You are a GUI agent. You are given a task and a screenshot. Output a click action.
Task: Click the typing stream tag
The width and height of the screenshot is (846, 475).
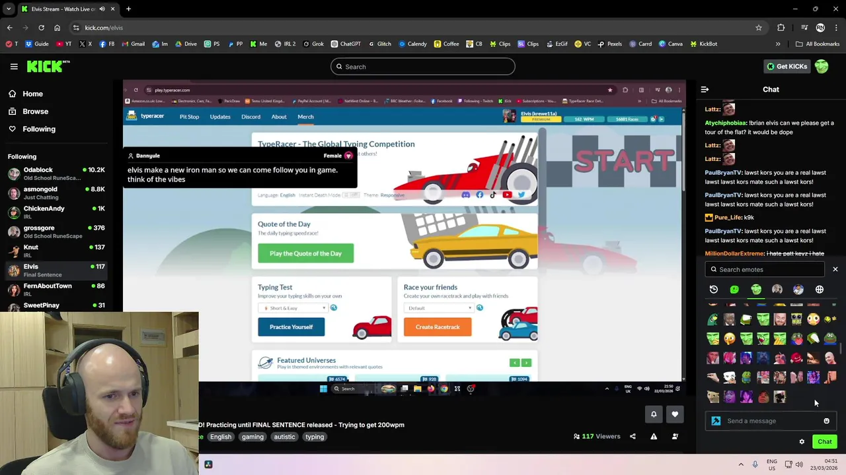click(x=315, y=437)
